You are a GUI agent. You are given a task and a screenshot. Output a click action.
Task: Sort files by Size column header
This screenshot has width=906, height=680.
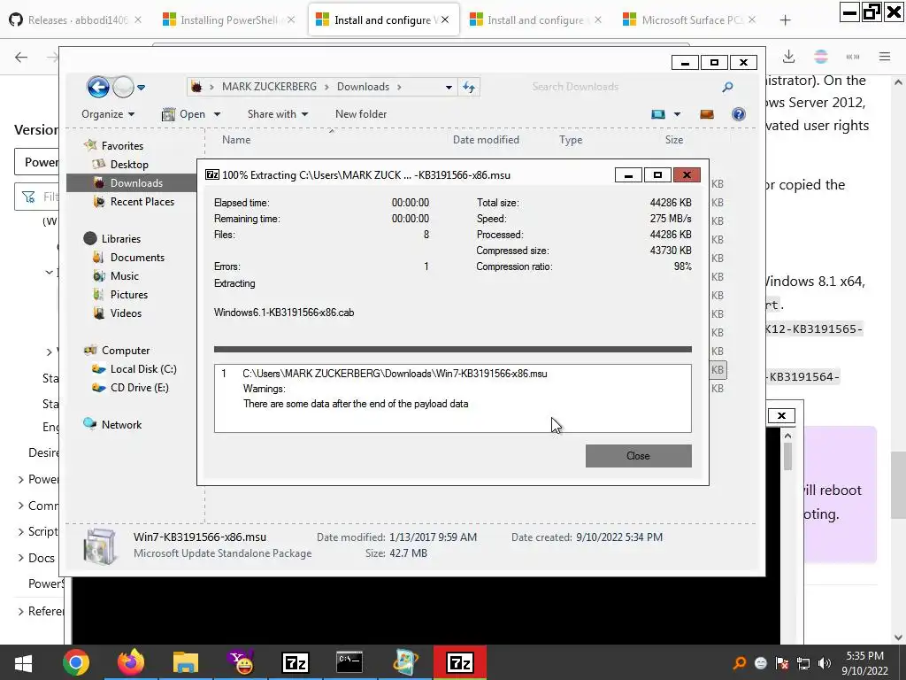click(x=673, y=139)
